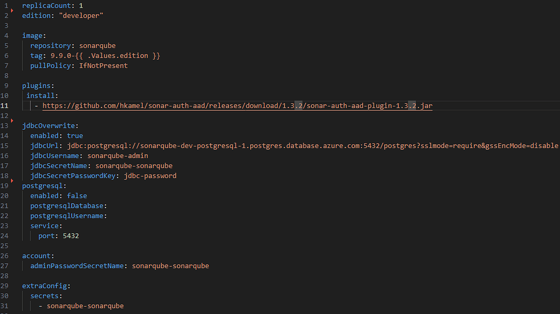Click the jdbcUsername value sonarqube-admin
The height and width of the screenshot is (314, 560).
118,156
